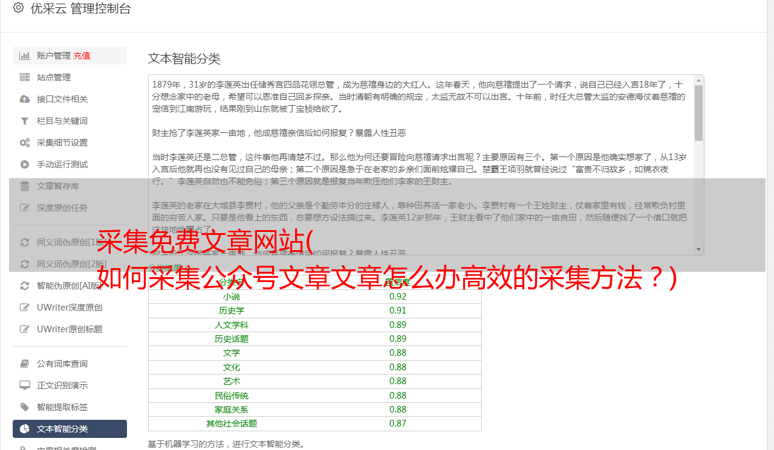This screenshot has width=774, height=450.
Task: Click the red 充值 recharge link
Action: coord(82,56)
